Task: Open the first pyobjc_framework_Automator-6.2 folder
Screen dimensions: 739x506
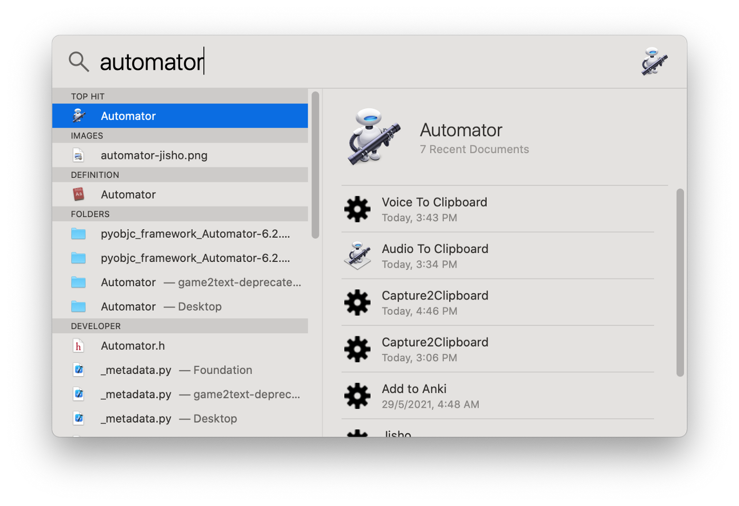Action: [x=180, y=233]
